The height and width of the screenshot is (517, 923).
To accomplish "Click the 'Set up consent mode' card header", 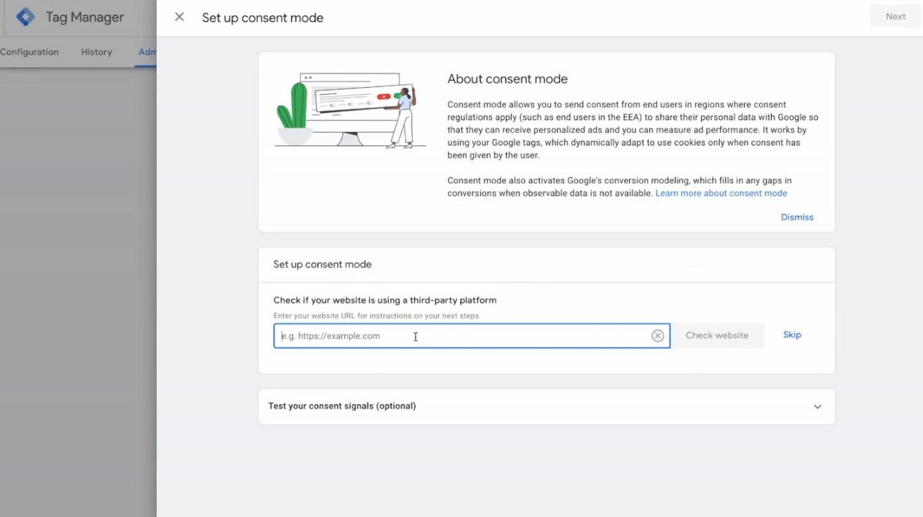I will [x=323, y=264].
